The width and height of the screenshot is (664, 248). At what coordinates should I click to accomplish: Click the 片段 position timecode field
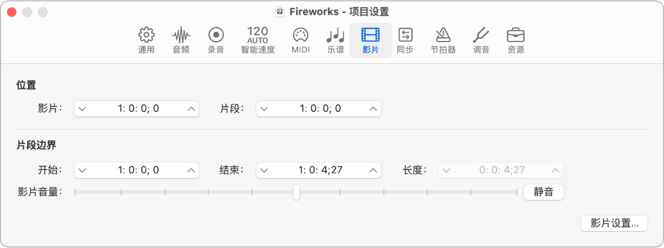click(x=319, y=109)
